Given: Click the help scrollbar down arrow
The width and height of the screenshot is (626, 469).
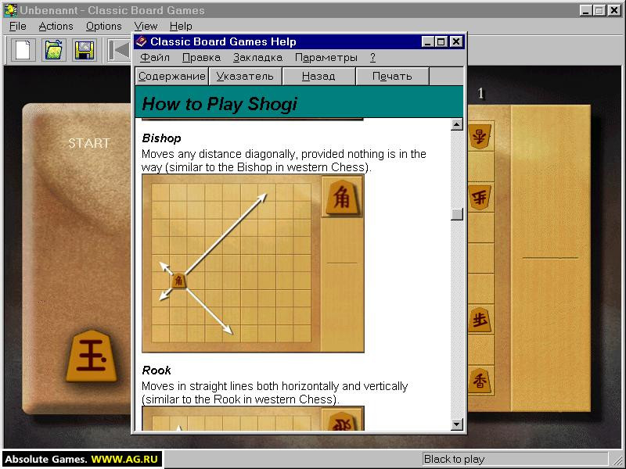Looking at the screenshot, I should (457, 424).
